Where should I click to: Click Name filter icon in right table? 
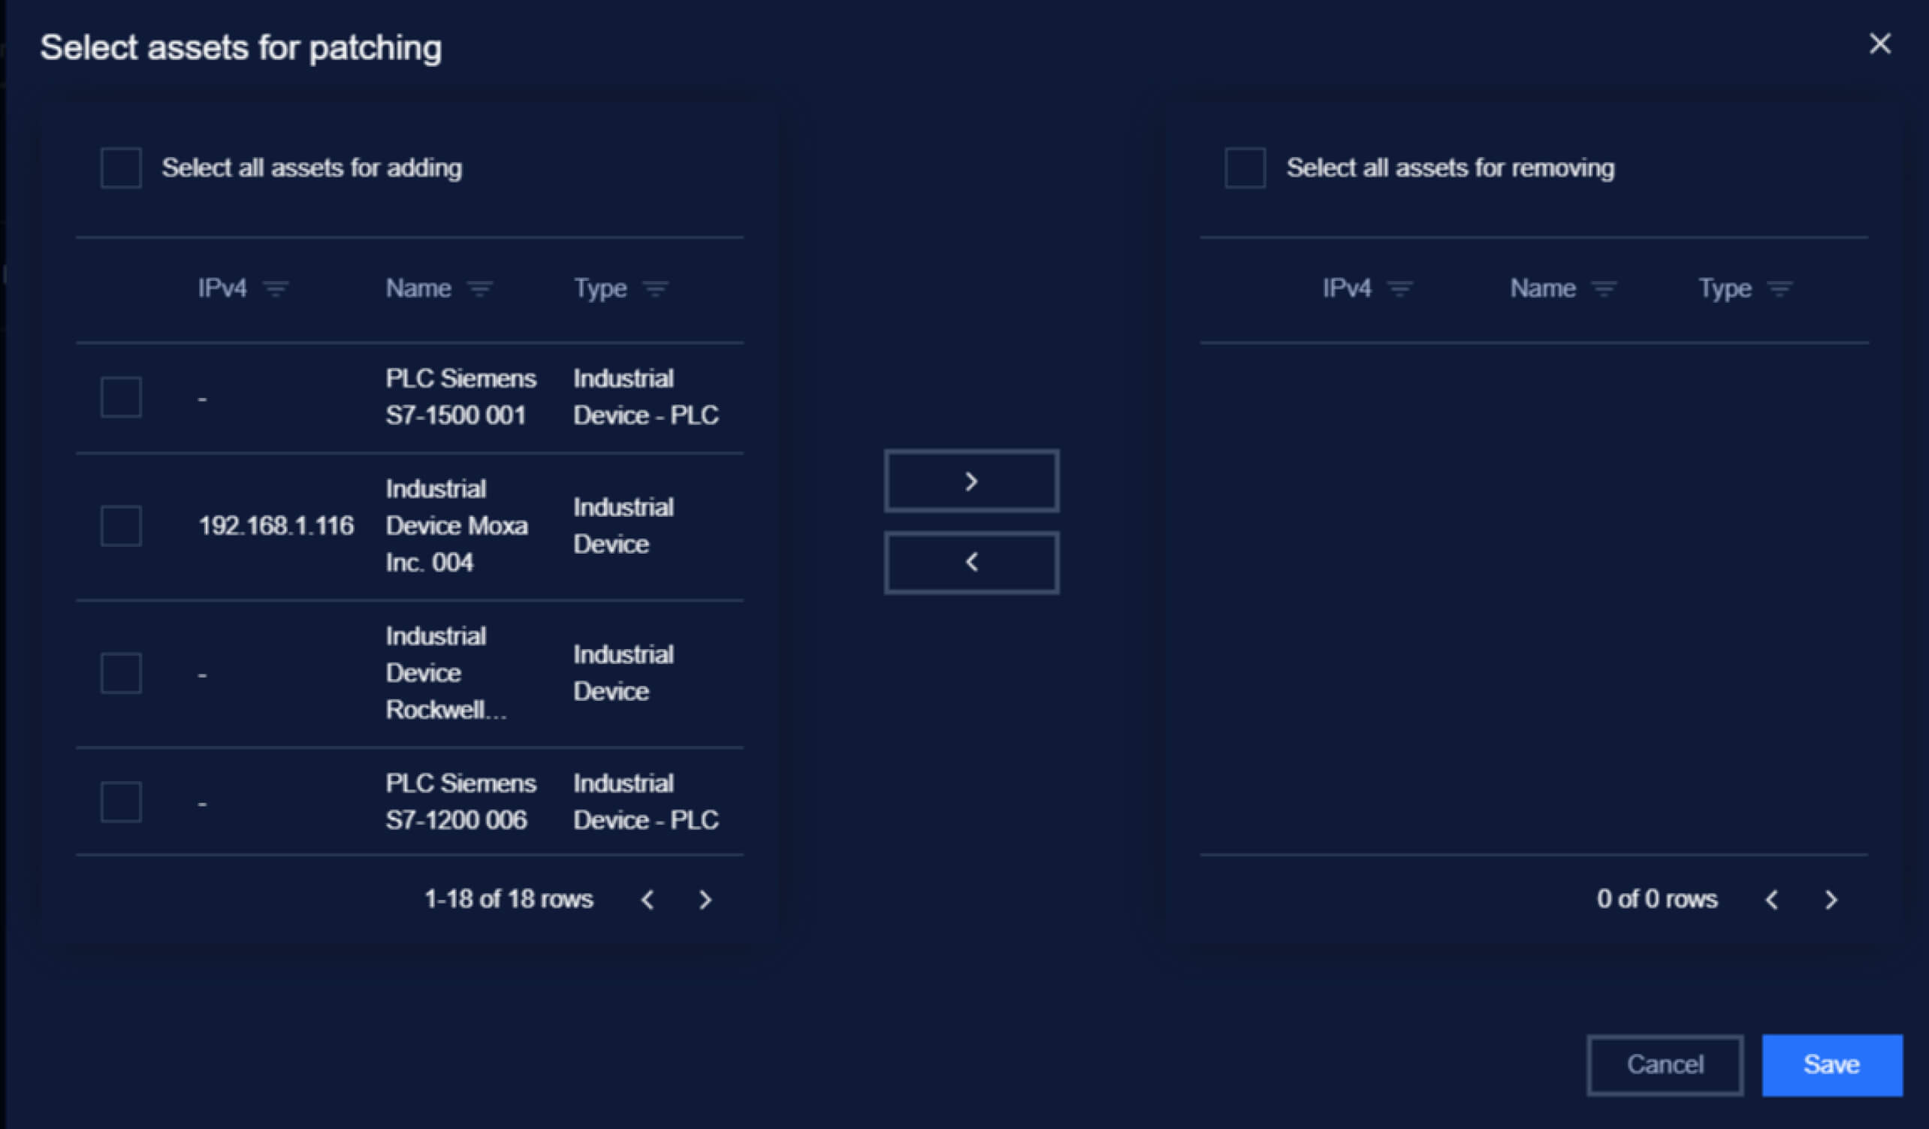pyautogui.click(x=1604, y=288)
